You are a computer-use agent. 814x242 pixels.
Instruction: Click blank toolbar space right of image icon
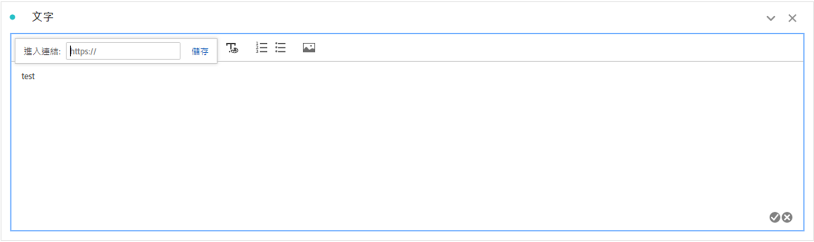(555, 48)
